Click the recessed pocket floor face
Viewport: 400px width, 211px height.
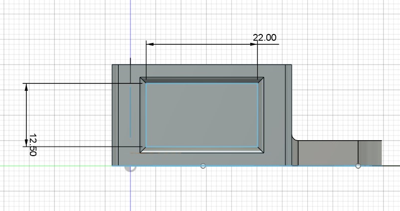pos(201,115)
